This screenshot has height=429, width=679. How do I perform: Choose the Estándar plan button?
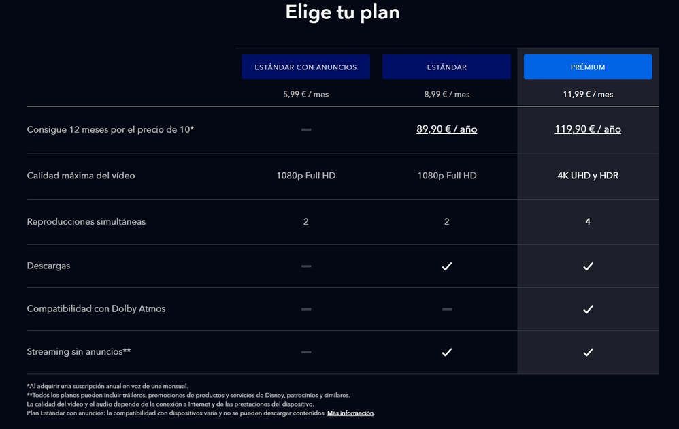coord(446,67)
